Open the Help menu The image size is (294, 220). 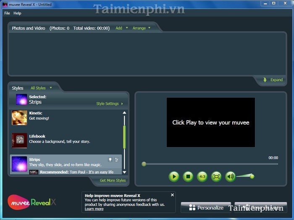(17, 13)
